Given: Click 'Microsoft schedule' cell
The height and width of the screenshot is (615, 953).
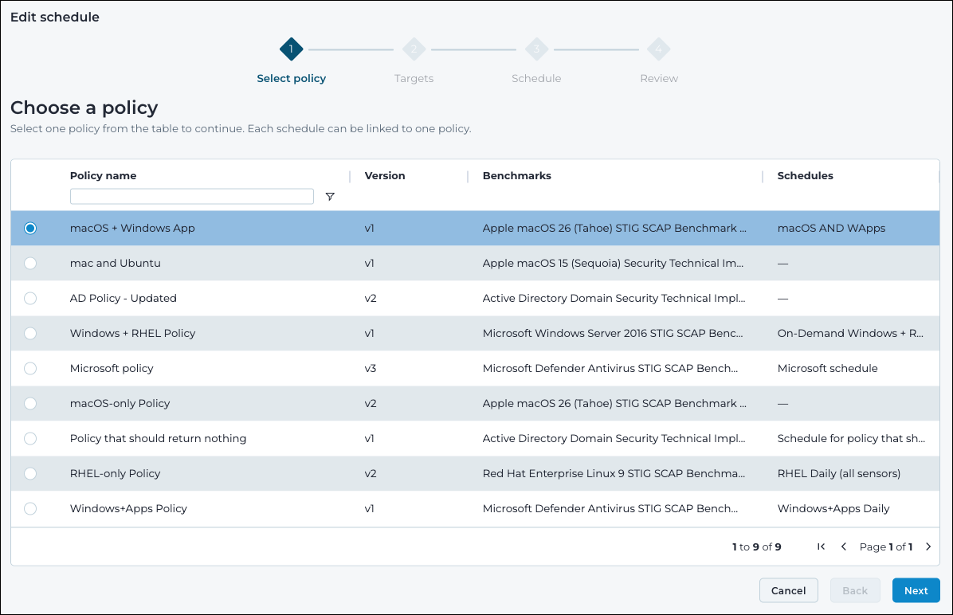Looking at the screenshot, I should [827, 368].
